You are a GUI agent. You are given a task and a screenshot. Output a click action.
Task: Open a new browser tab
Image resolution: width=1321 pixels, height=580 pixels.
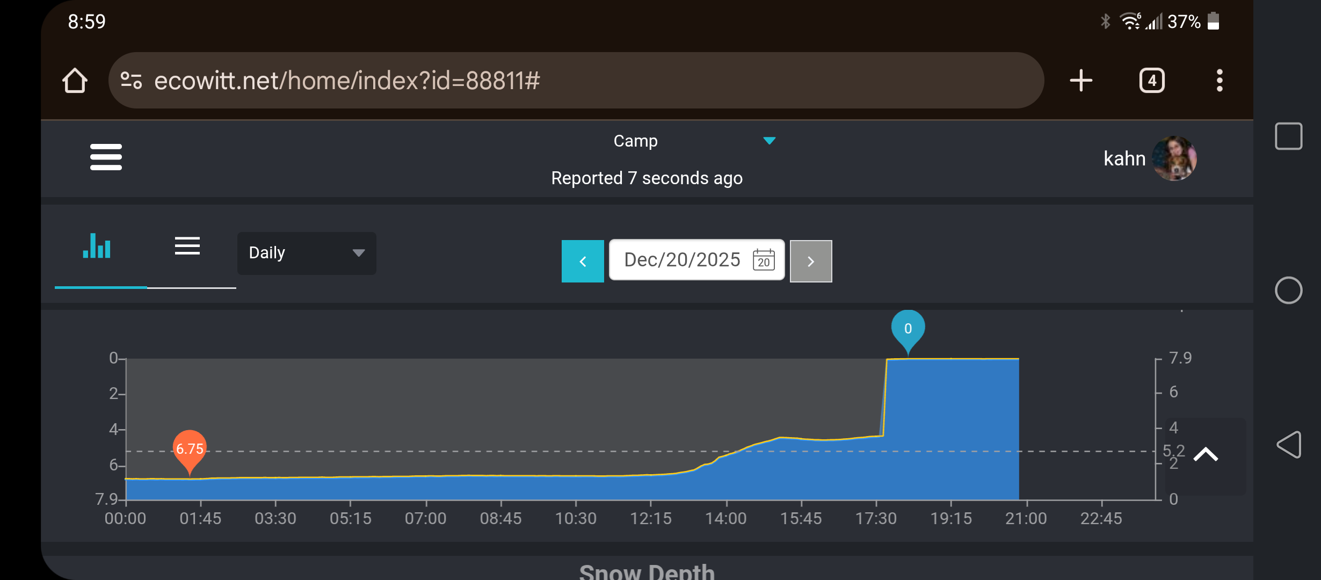coord(1080,81)
